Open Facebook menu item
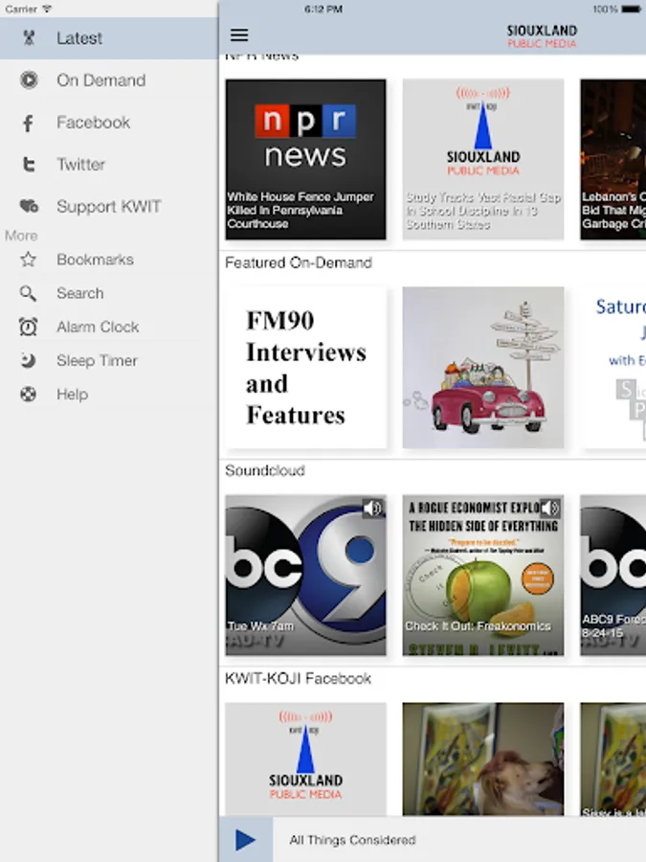Viewport: 646px width, 862px height. [x=109, y=123]
